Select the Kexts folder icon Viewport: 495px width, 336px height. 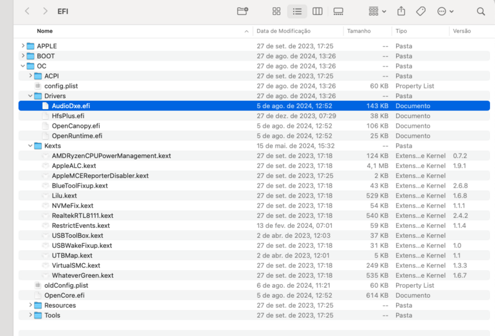point(38,146)
